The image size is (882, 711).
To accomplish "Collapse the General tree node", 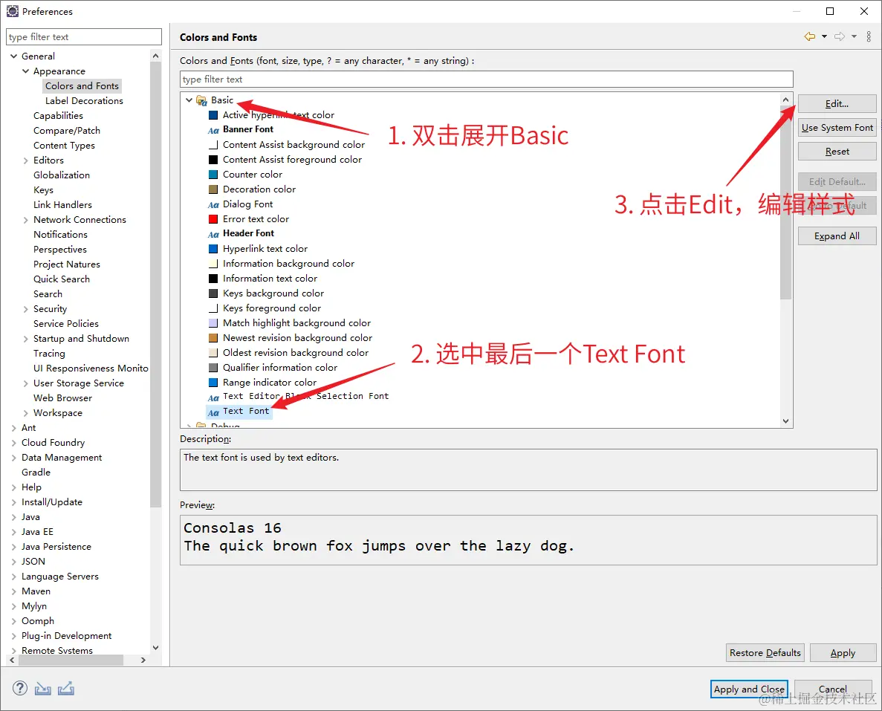I will [13, 56].
